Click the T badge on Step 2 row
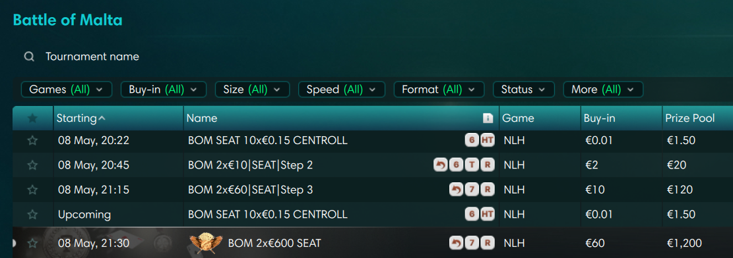The height and width of the screenshot is (258, 733). [x=472, y=165]
